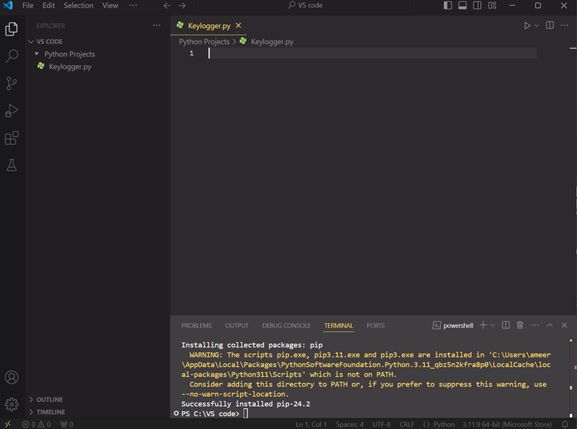577x429 pixels.
Task: Select the powershell terminal label
Action: point(453,326)
